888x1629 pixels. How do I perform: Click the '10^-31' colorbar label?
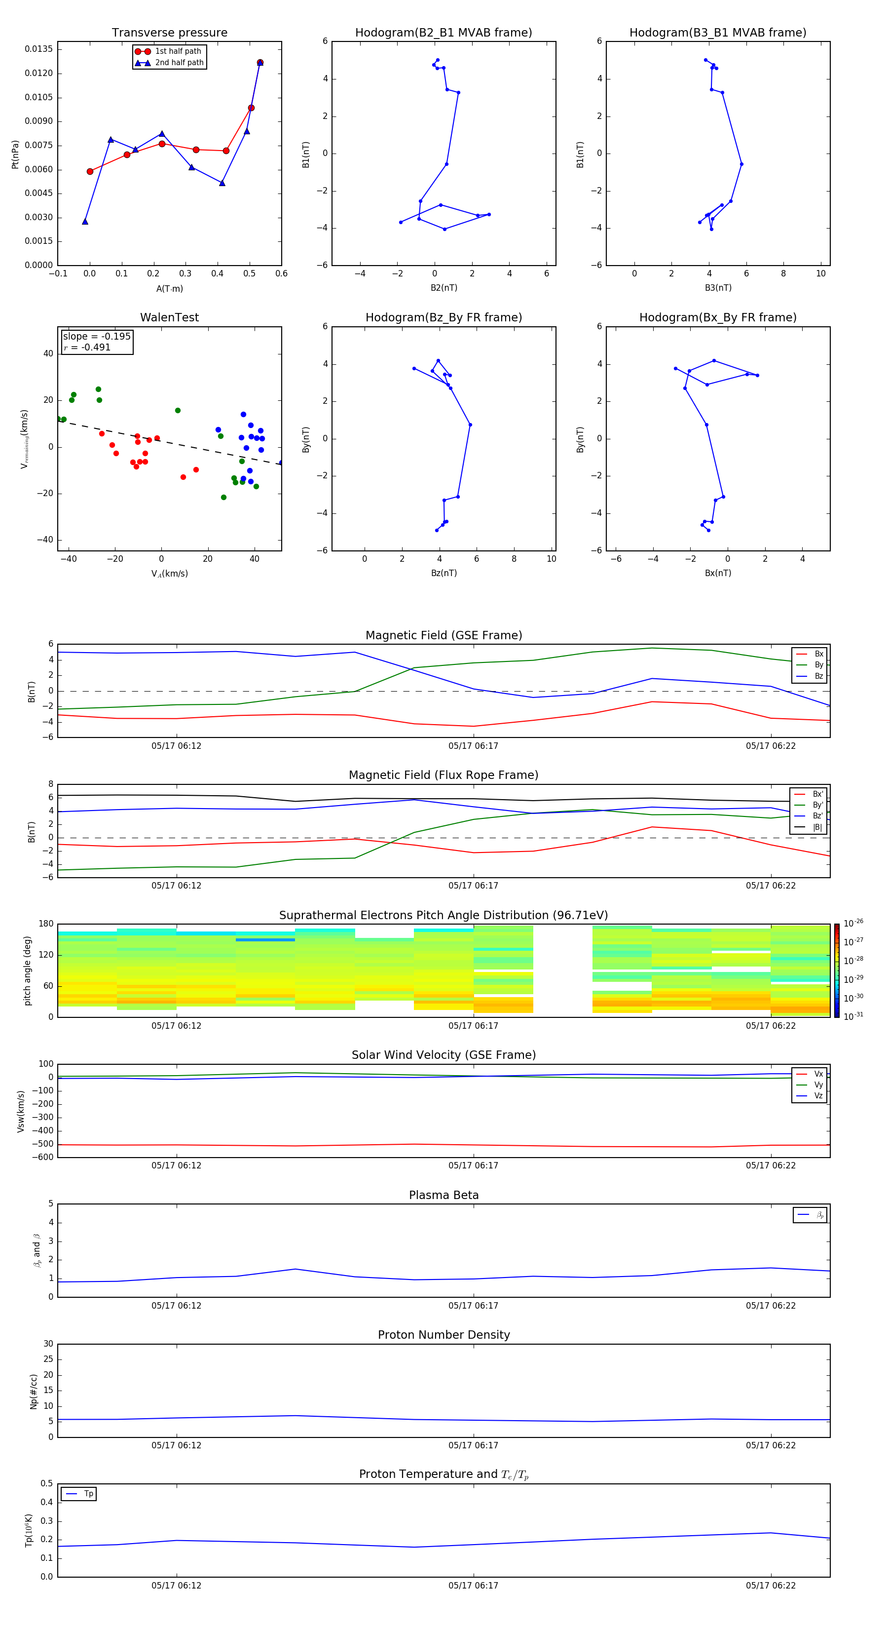(x=853, y=1016)
